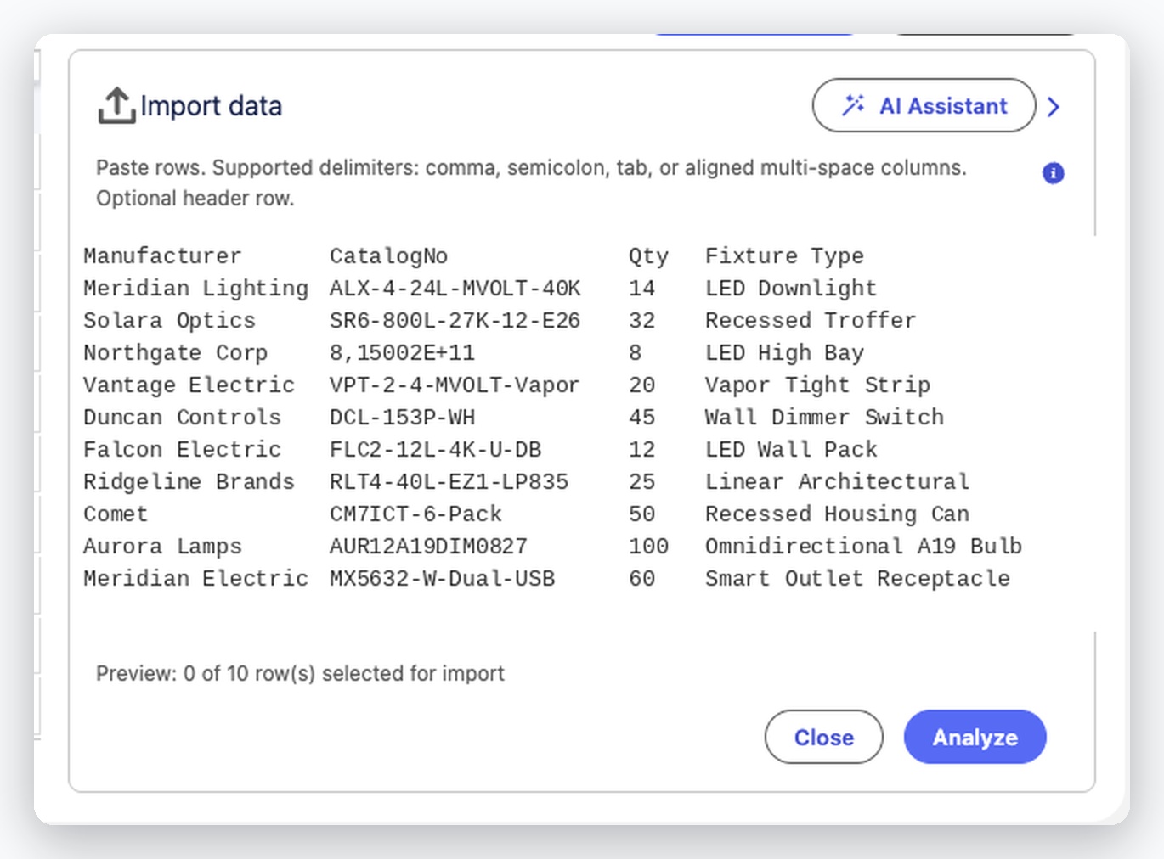The width and height of the screenshot is (1164, 859).
Task: Click the Manufacturer header text
Action: 162,255
